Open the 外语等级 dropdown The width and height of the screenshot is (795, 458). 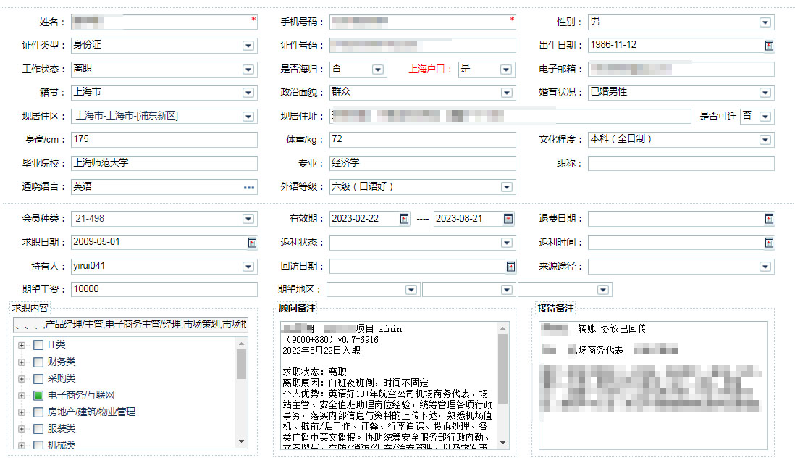pos(507,187)
